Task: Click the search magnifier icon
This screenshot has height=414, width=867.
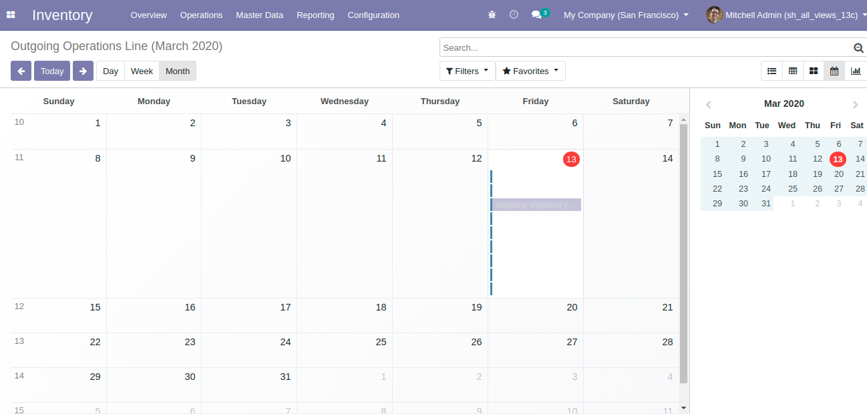Action: point(858,47)
